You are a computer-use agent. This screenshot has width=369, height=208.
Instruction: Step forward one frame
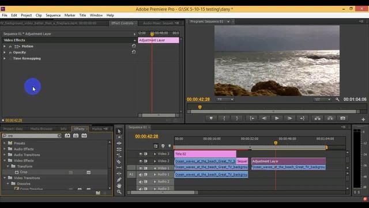289,118
